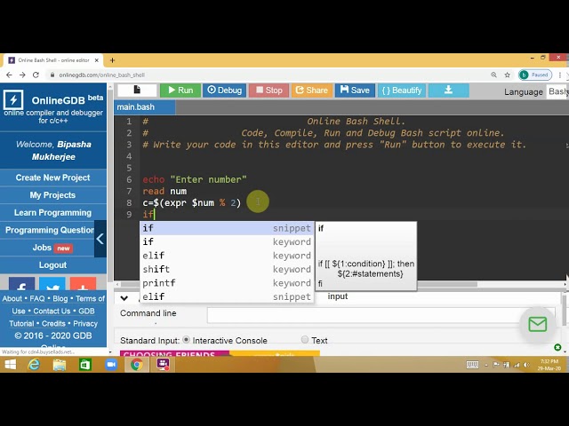Choose the 'elif' snippet suggestion
The width and height of the screenshot is (569, 426).
pos(227,296)
